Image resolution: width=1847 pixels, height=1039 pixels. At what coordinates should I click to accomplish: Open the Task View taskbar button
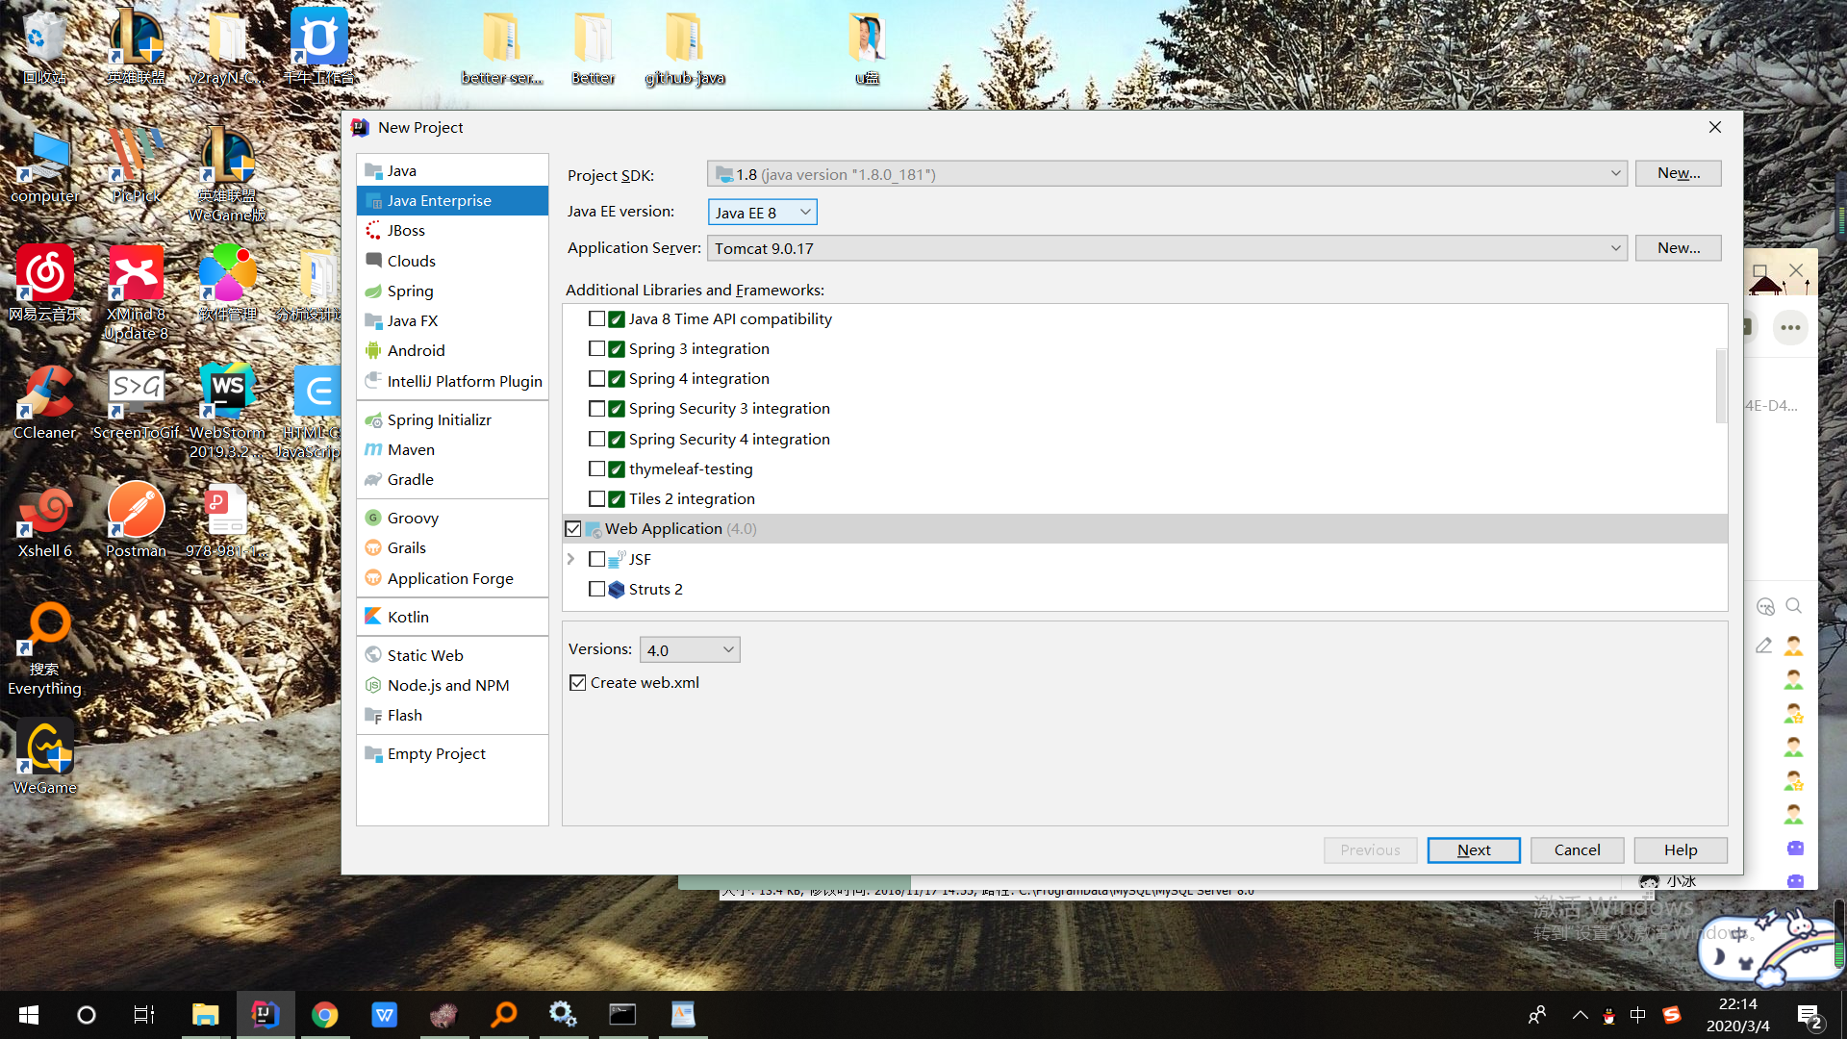pyautogui.click(x=144, y=1014)
